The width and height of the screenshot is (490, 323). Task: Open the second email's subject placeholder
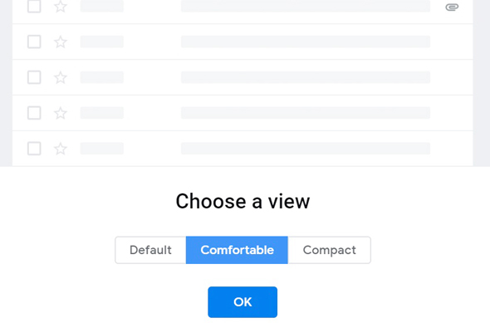point(306,42)
